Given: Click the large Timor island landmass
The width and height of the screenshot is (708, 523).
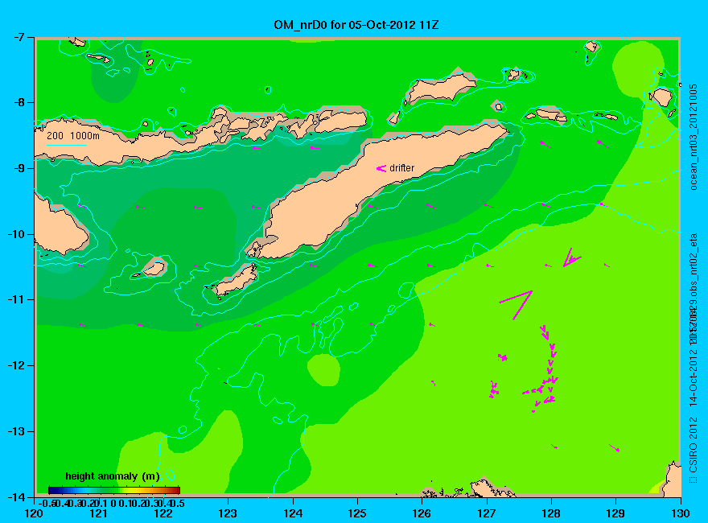Looking at the screenshot, I should (x=361, y=190).
